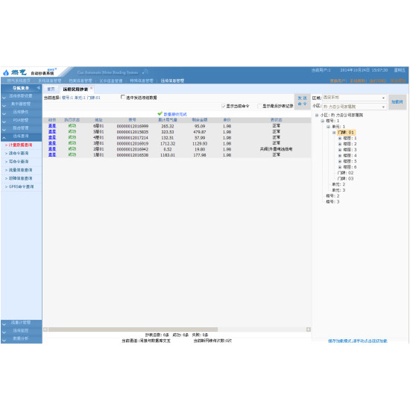The height and width of the screenshot is (410, 410).
Task: Click horizontal scrollbar left arrow
Action: click(x=45, y=329)
